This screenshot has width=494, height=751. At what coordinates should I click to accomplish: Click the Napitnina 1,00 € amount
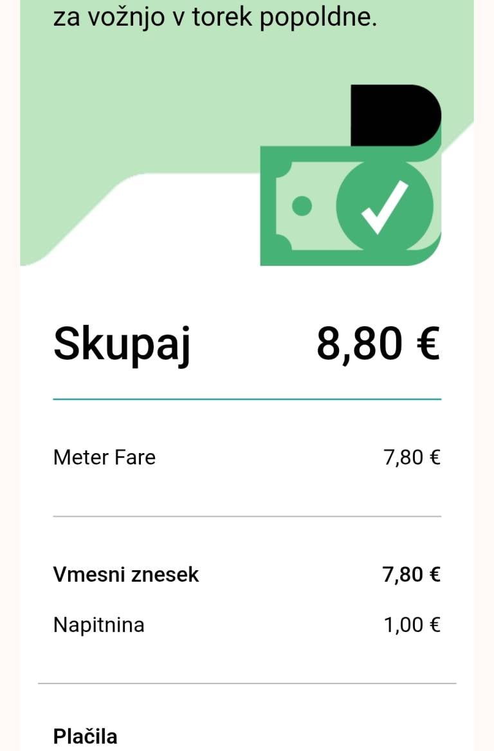412,625
